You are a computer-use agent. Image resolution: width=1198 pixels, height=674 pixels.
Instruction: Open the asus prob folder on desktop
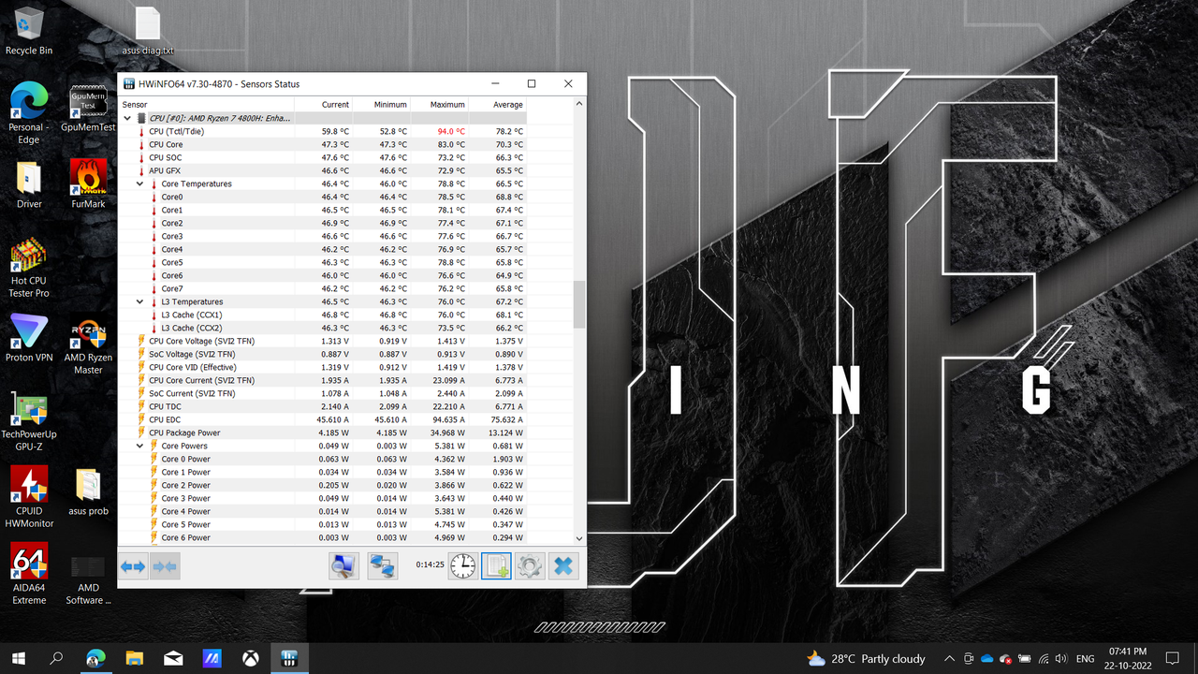tap(88, 491)
